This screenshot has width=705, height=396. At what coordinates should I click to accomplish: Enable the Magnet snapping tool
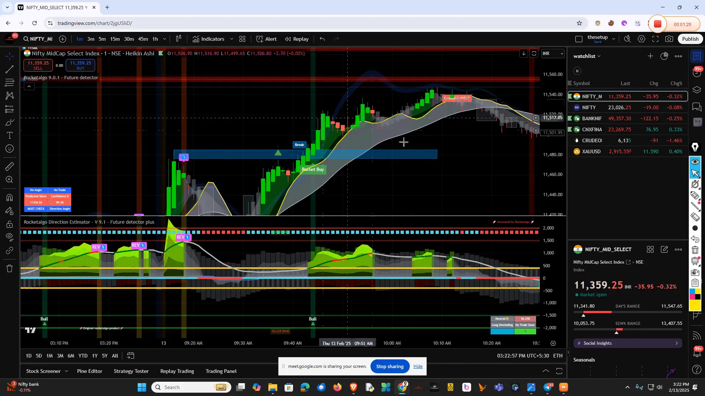(9, 197)
